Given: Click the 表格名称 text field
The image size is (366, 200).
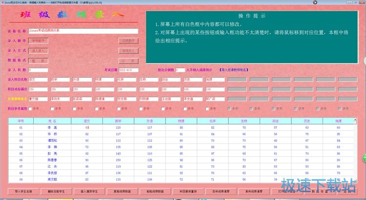Looking at the screenshot, I should pos(83,31).
